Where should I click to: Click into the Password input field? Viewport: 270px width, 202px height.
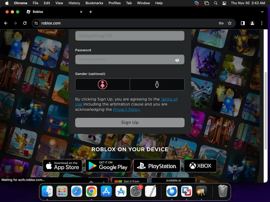130,59
